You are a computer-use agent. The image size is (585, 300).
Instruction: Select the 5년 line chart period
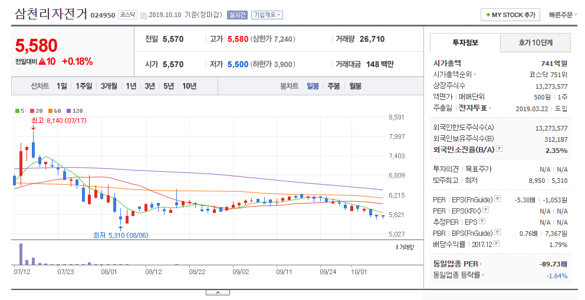tap(169, 86)
